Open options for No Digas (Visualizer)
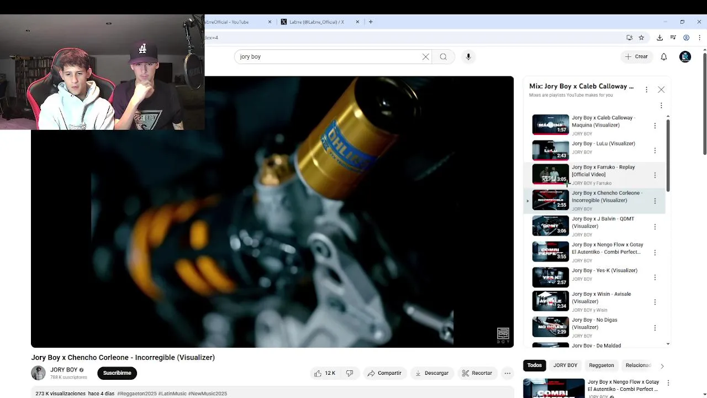This screenshot has width=707, height=398. 655,328
